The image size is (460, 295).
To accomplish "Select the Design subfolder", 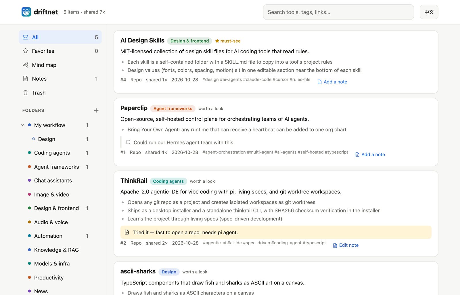I will pyautogui.click(x=60, y=139).
